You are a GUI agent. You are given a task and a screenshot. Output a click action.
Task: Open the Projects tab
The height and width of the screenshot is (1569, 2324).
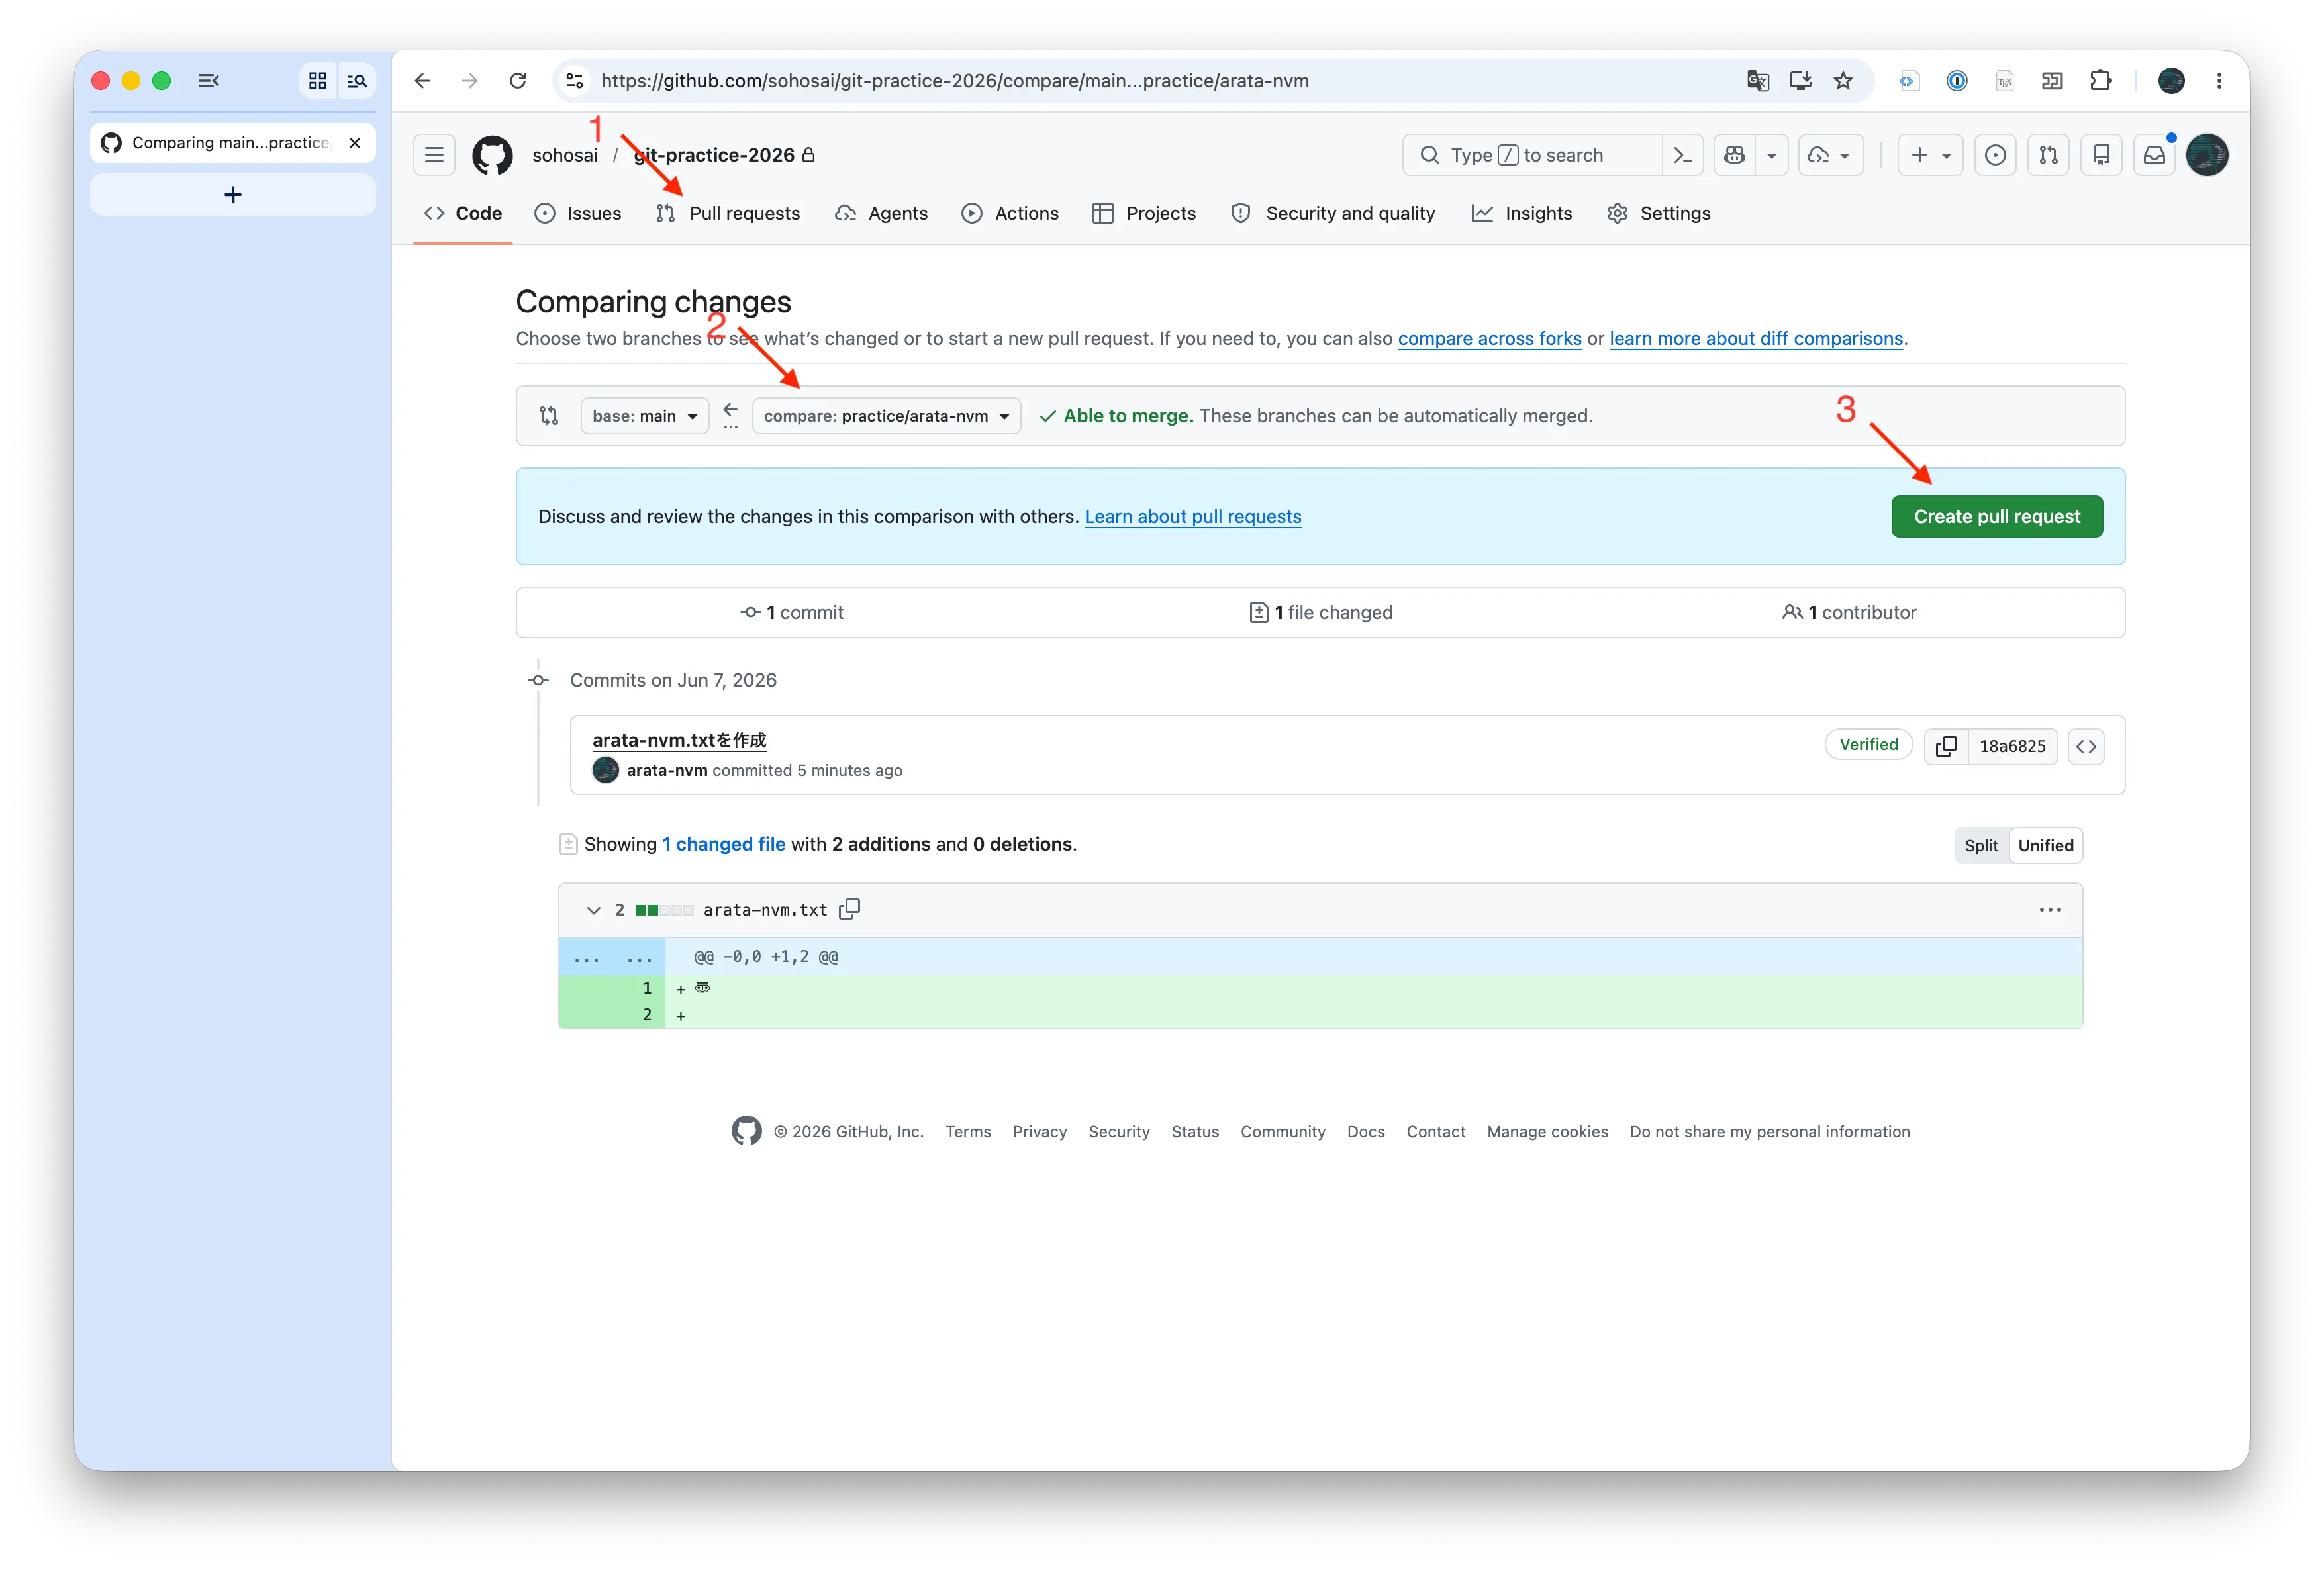(x=1144, y=213)
